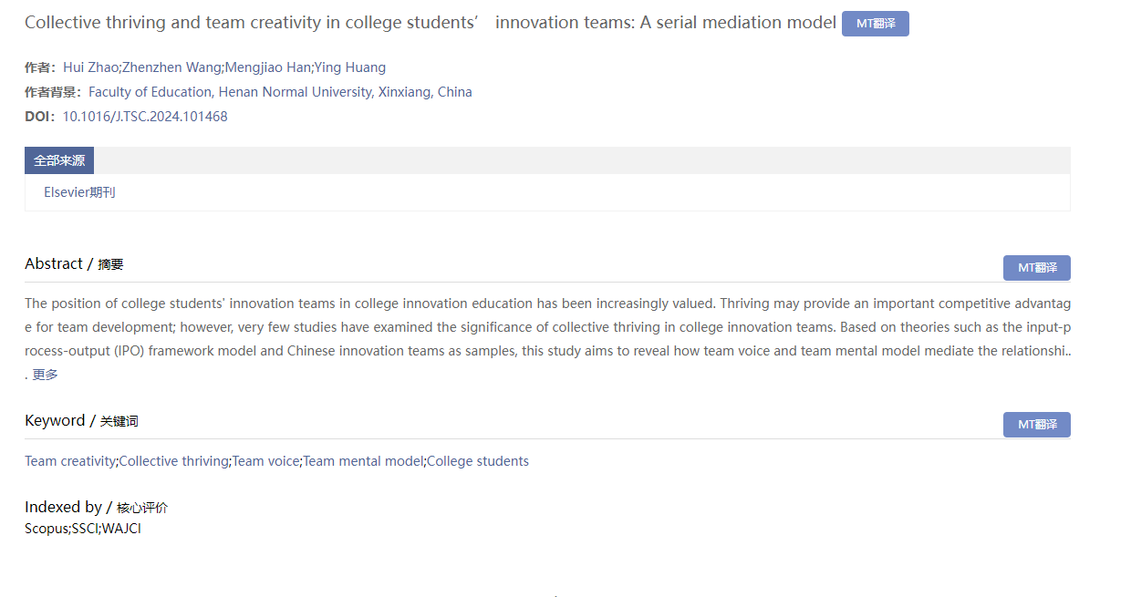
Task: Expand the abstract with 更多
Action: (46, 375)
